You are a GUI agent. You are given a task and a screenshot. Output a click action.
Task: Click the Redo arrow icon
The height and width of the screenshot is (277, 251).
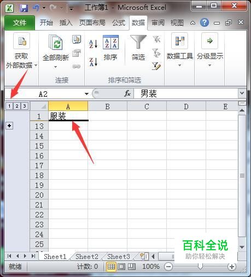pos(53,8)
